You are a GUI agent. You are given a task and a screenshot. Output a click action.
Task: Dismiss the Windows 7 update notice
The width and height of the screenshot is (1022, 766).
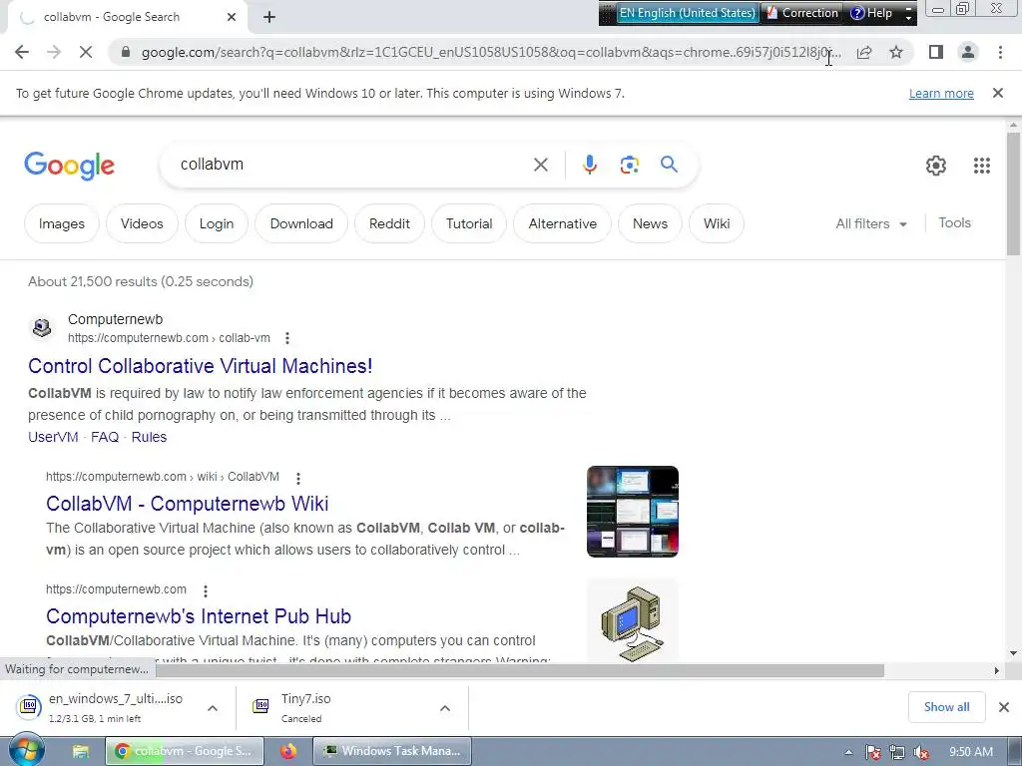click(x=998, y=93)
